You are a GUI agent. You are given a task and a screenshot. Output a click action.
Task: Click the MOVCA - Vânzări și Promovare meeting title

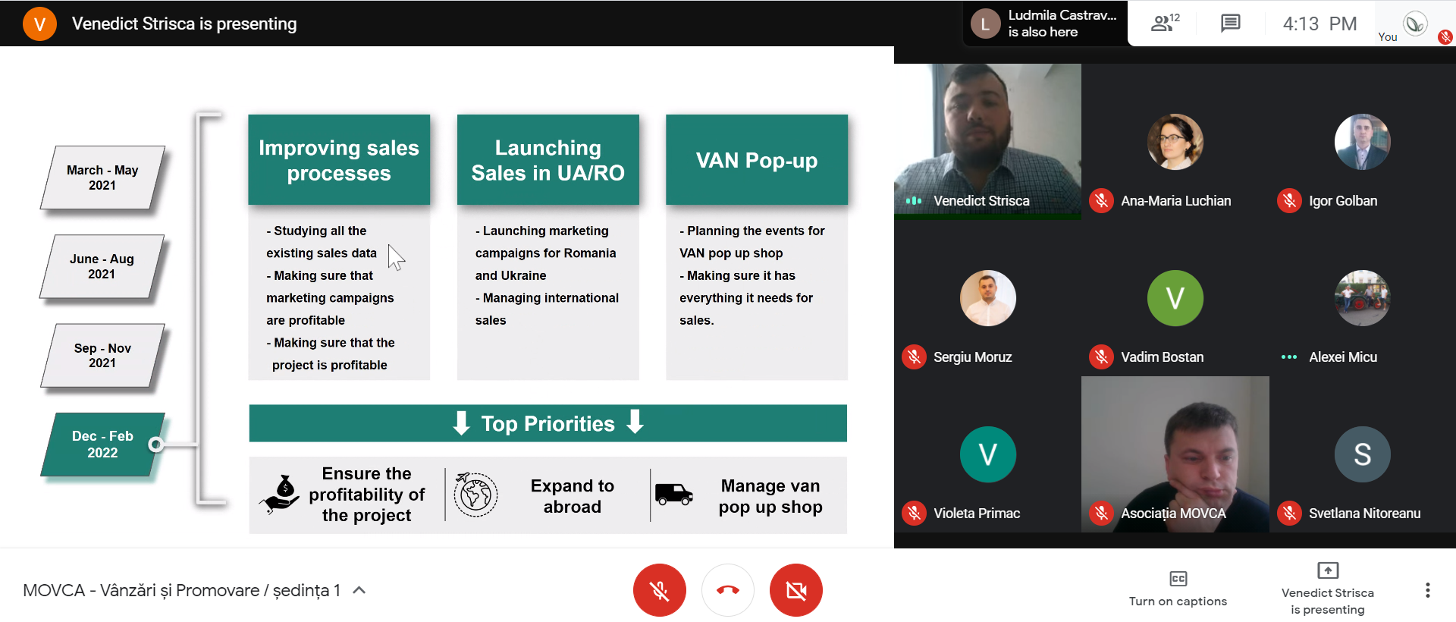(181, 590)
